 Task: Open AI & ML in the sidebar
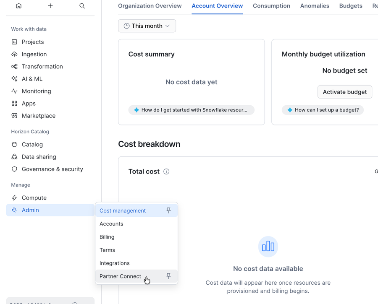(x=50, y=79)
